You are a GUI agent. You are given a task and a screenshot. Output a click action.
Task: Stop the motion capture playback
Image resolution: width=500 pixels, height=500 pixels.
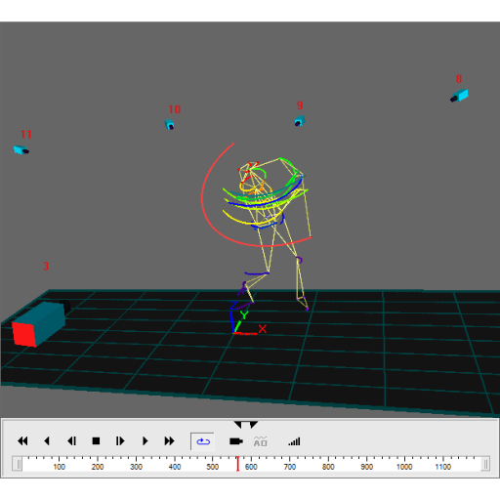(x=96, y=441)
